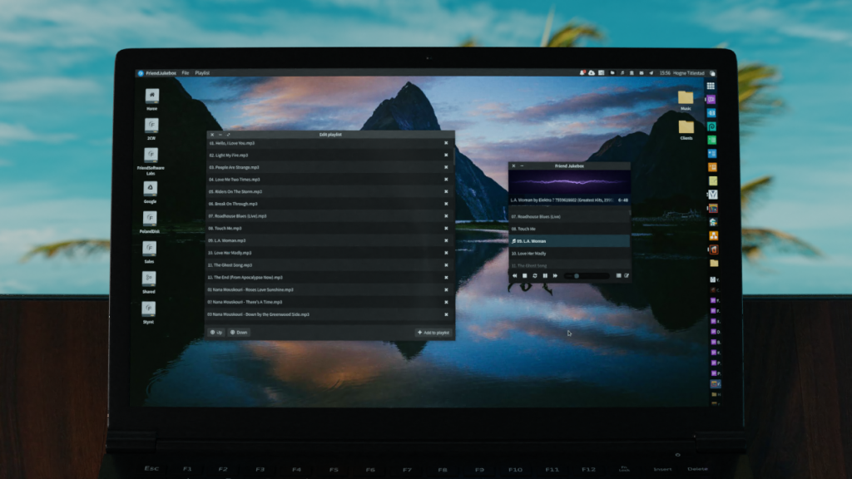Remove '04. Love Me Two Times.mp3' entry
The width and height of the screenshot is (852, 479).
tap(446, 180)
